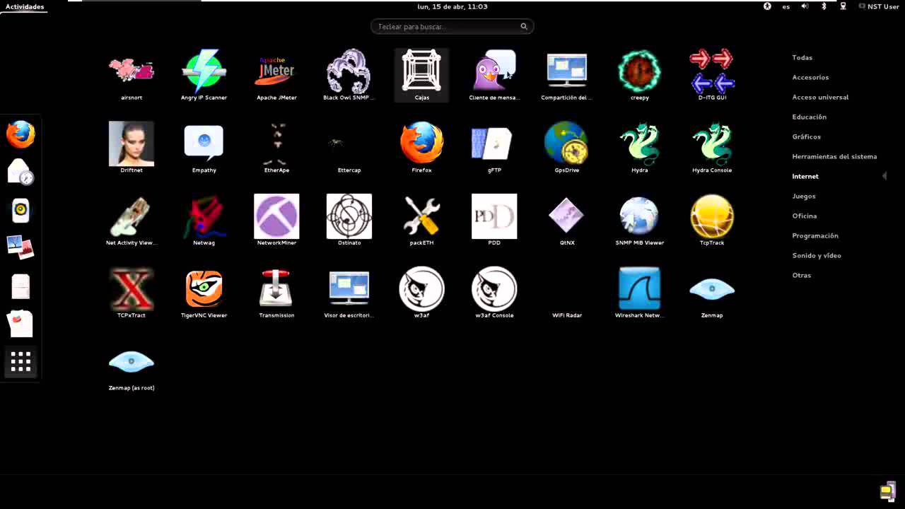This screenshot has height=509, width=905.
Task: Open w3af Console
Action: (x=494, y=293)
